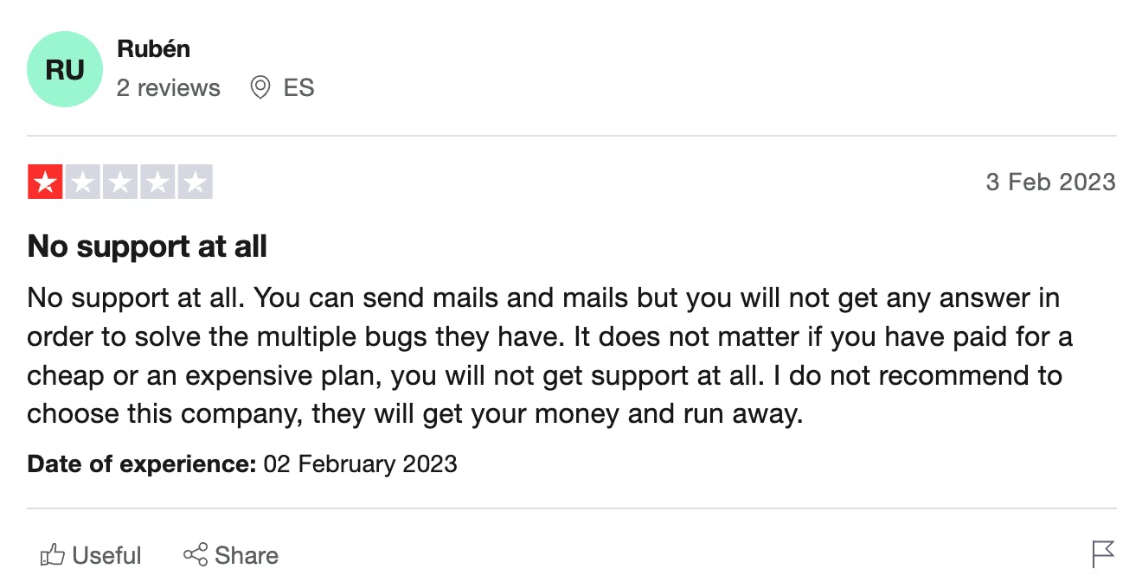Click the red first rating star
Viewport: 1142px width, 588px height.
45,182
